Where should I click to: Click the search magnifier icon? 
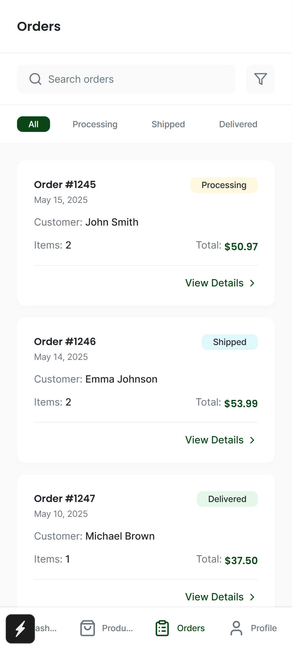35,79
